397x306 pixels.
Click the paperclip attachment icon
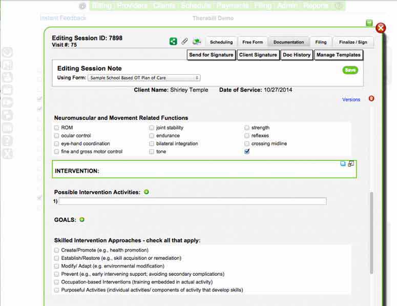(x=184, y=42)
